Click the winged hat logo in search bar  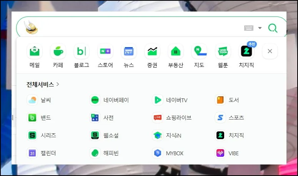(31, 27)
